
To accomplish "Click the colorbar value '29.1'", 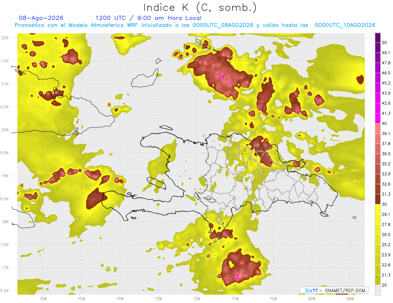I will 386,214.
